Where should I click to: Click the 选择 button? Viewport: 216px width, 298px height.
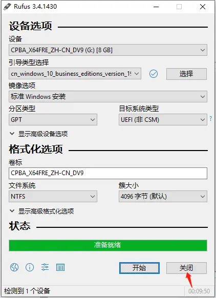(186, 74)
